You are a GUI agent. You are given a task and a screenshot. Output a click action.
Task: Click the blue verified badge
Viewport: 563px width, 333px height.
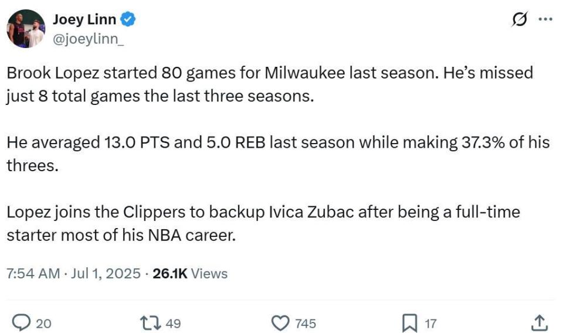128,19
